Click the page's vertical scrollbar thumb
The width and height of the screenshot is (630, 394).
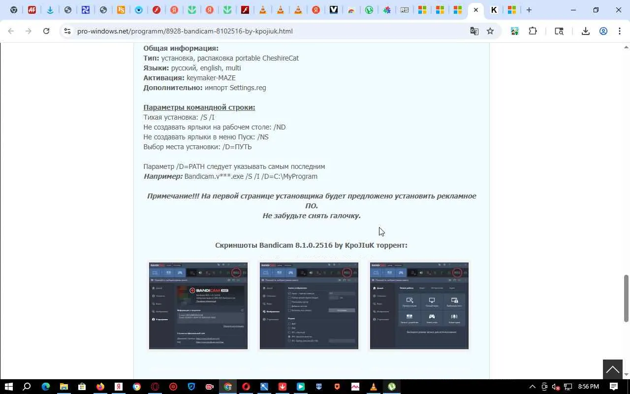[x=626, y=298]
